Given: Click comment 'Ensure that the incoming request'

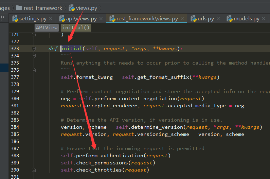Looking at the screenshot, I should [132, 149].
